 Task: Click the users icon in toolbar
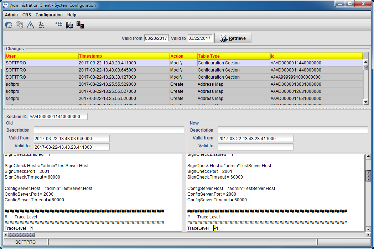[x=9, y=25]
